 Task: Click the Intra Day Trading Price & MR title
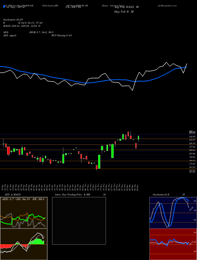72,195
